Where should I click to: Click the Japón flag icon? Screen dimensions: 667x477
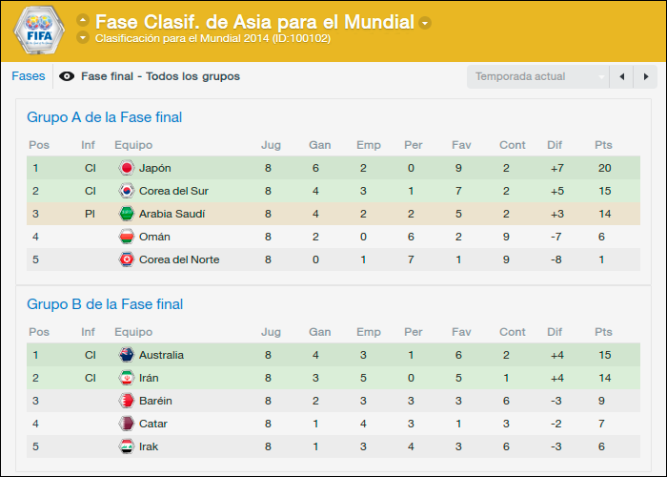127,168
